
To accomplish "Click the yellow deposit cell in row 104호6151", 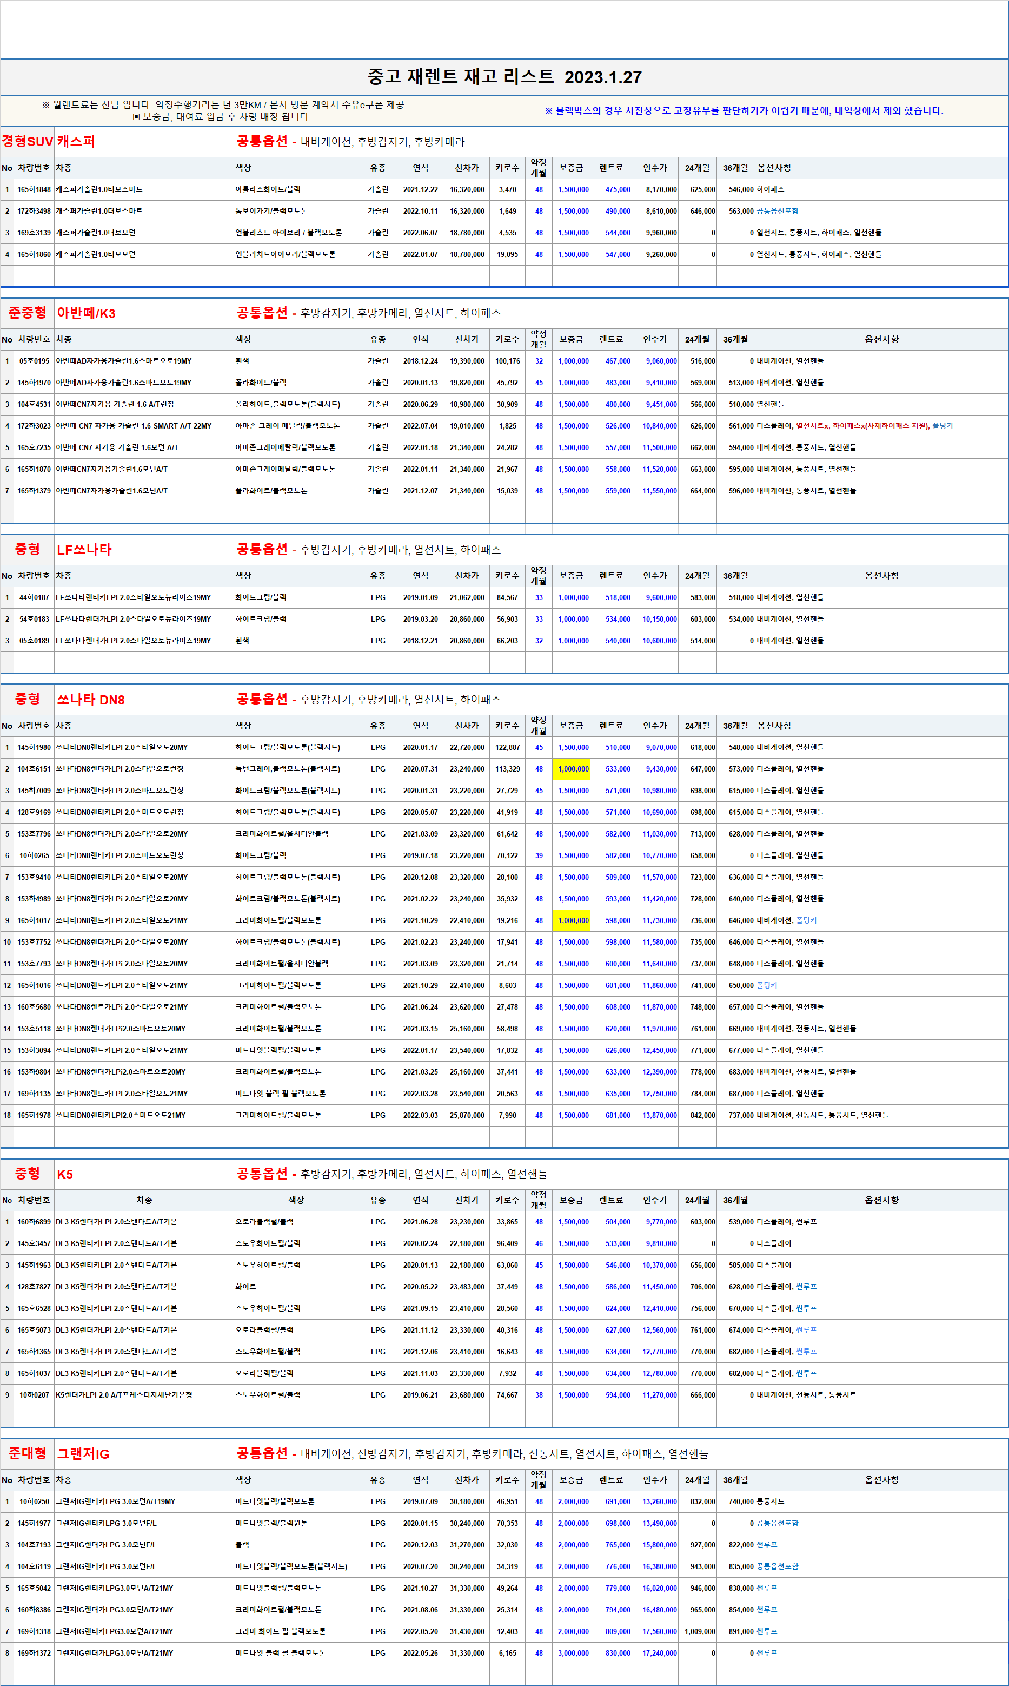I will point(571,769).
